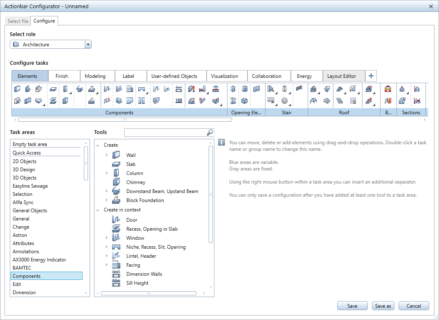Click the Wall tool icon in Tools list
Viewport: 439px width, 320px height.
coord(116,155)
